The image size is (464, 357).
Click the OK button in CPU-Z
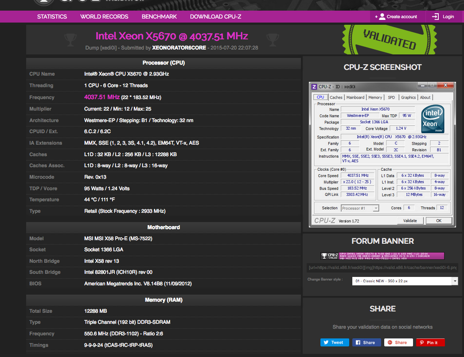point(439,221)
